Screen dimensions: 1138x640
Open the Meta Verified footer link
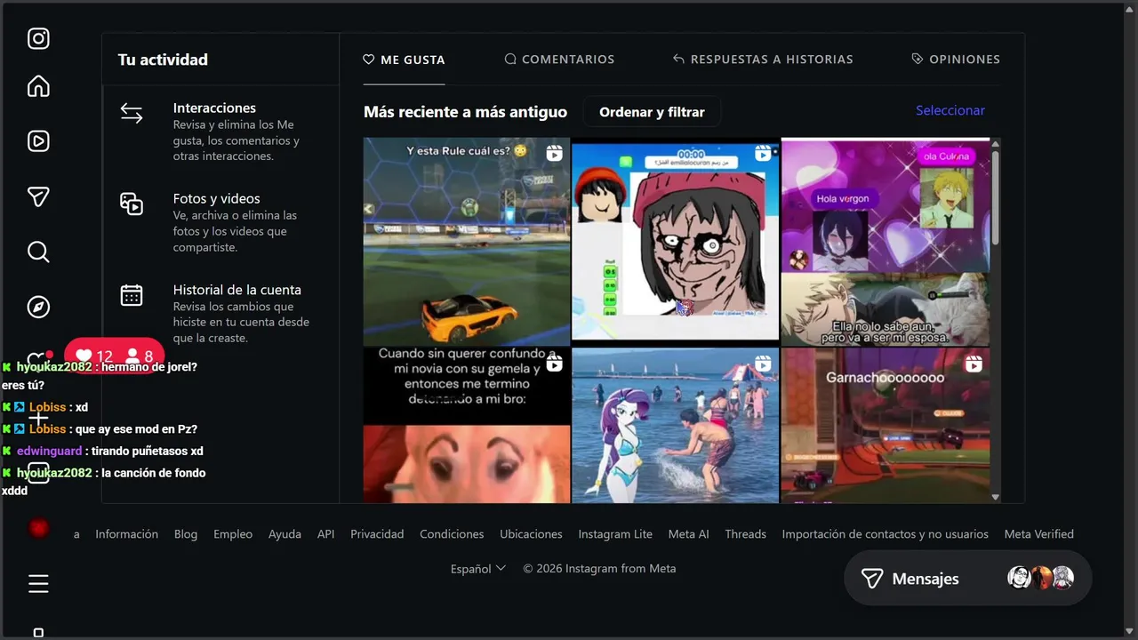pos(1038,534)
